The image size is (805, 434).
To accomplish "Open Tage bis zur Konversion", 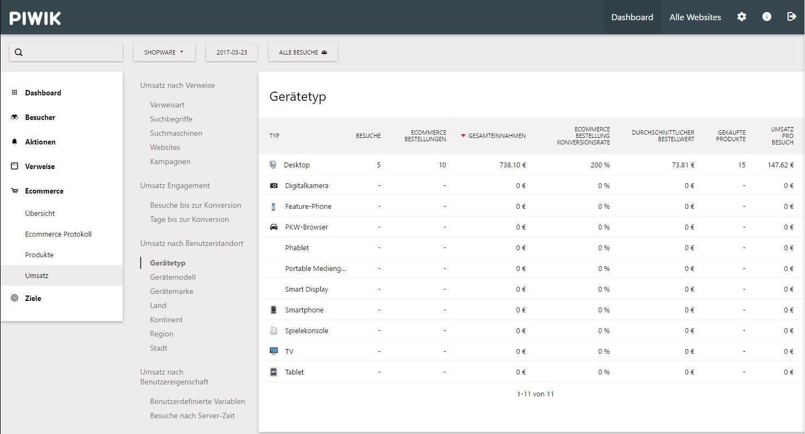I will [x=189, y=219].
